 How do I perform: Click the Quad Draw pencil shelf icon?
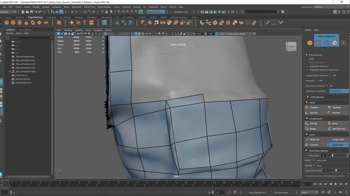(x=281, y=23)
